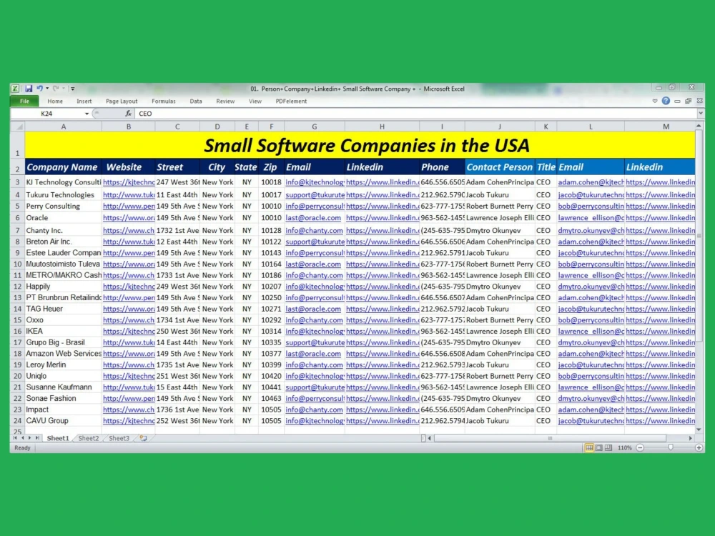Open the Formulas ribbon tab

point(163,101)
